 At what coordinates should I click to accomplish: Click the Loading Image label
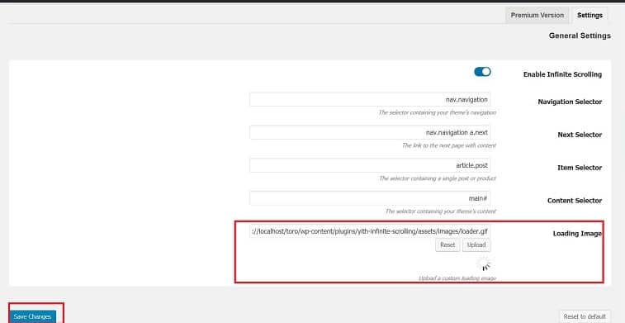[577, 234]
